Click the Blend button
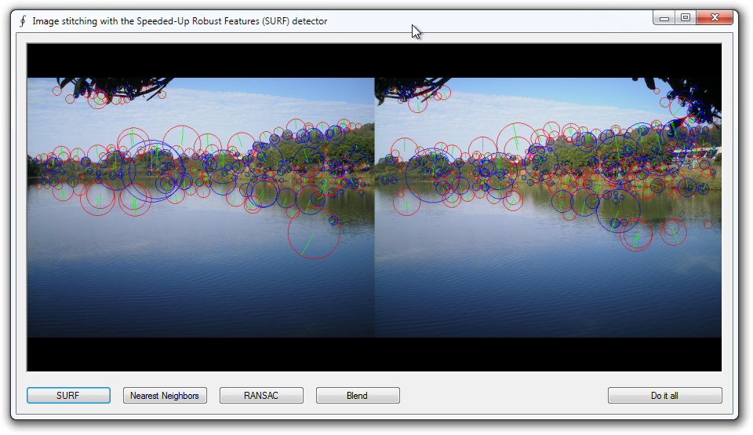 pyautogui.click(x=358, y=396)
